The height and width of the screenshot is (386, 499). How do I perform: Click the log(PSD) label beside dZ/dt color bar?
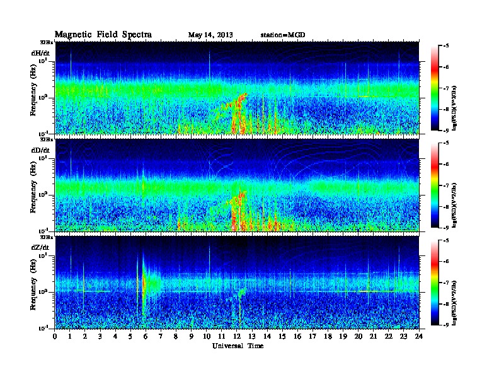coord(454,302)
